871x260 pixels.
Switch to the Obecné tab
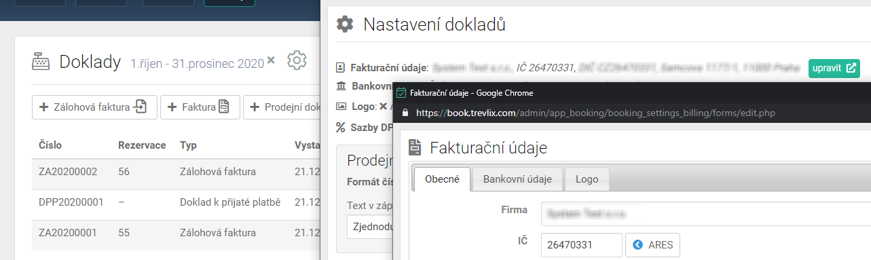point(442,179)
